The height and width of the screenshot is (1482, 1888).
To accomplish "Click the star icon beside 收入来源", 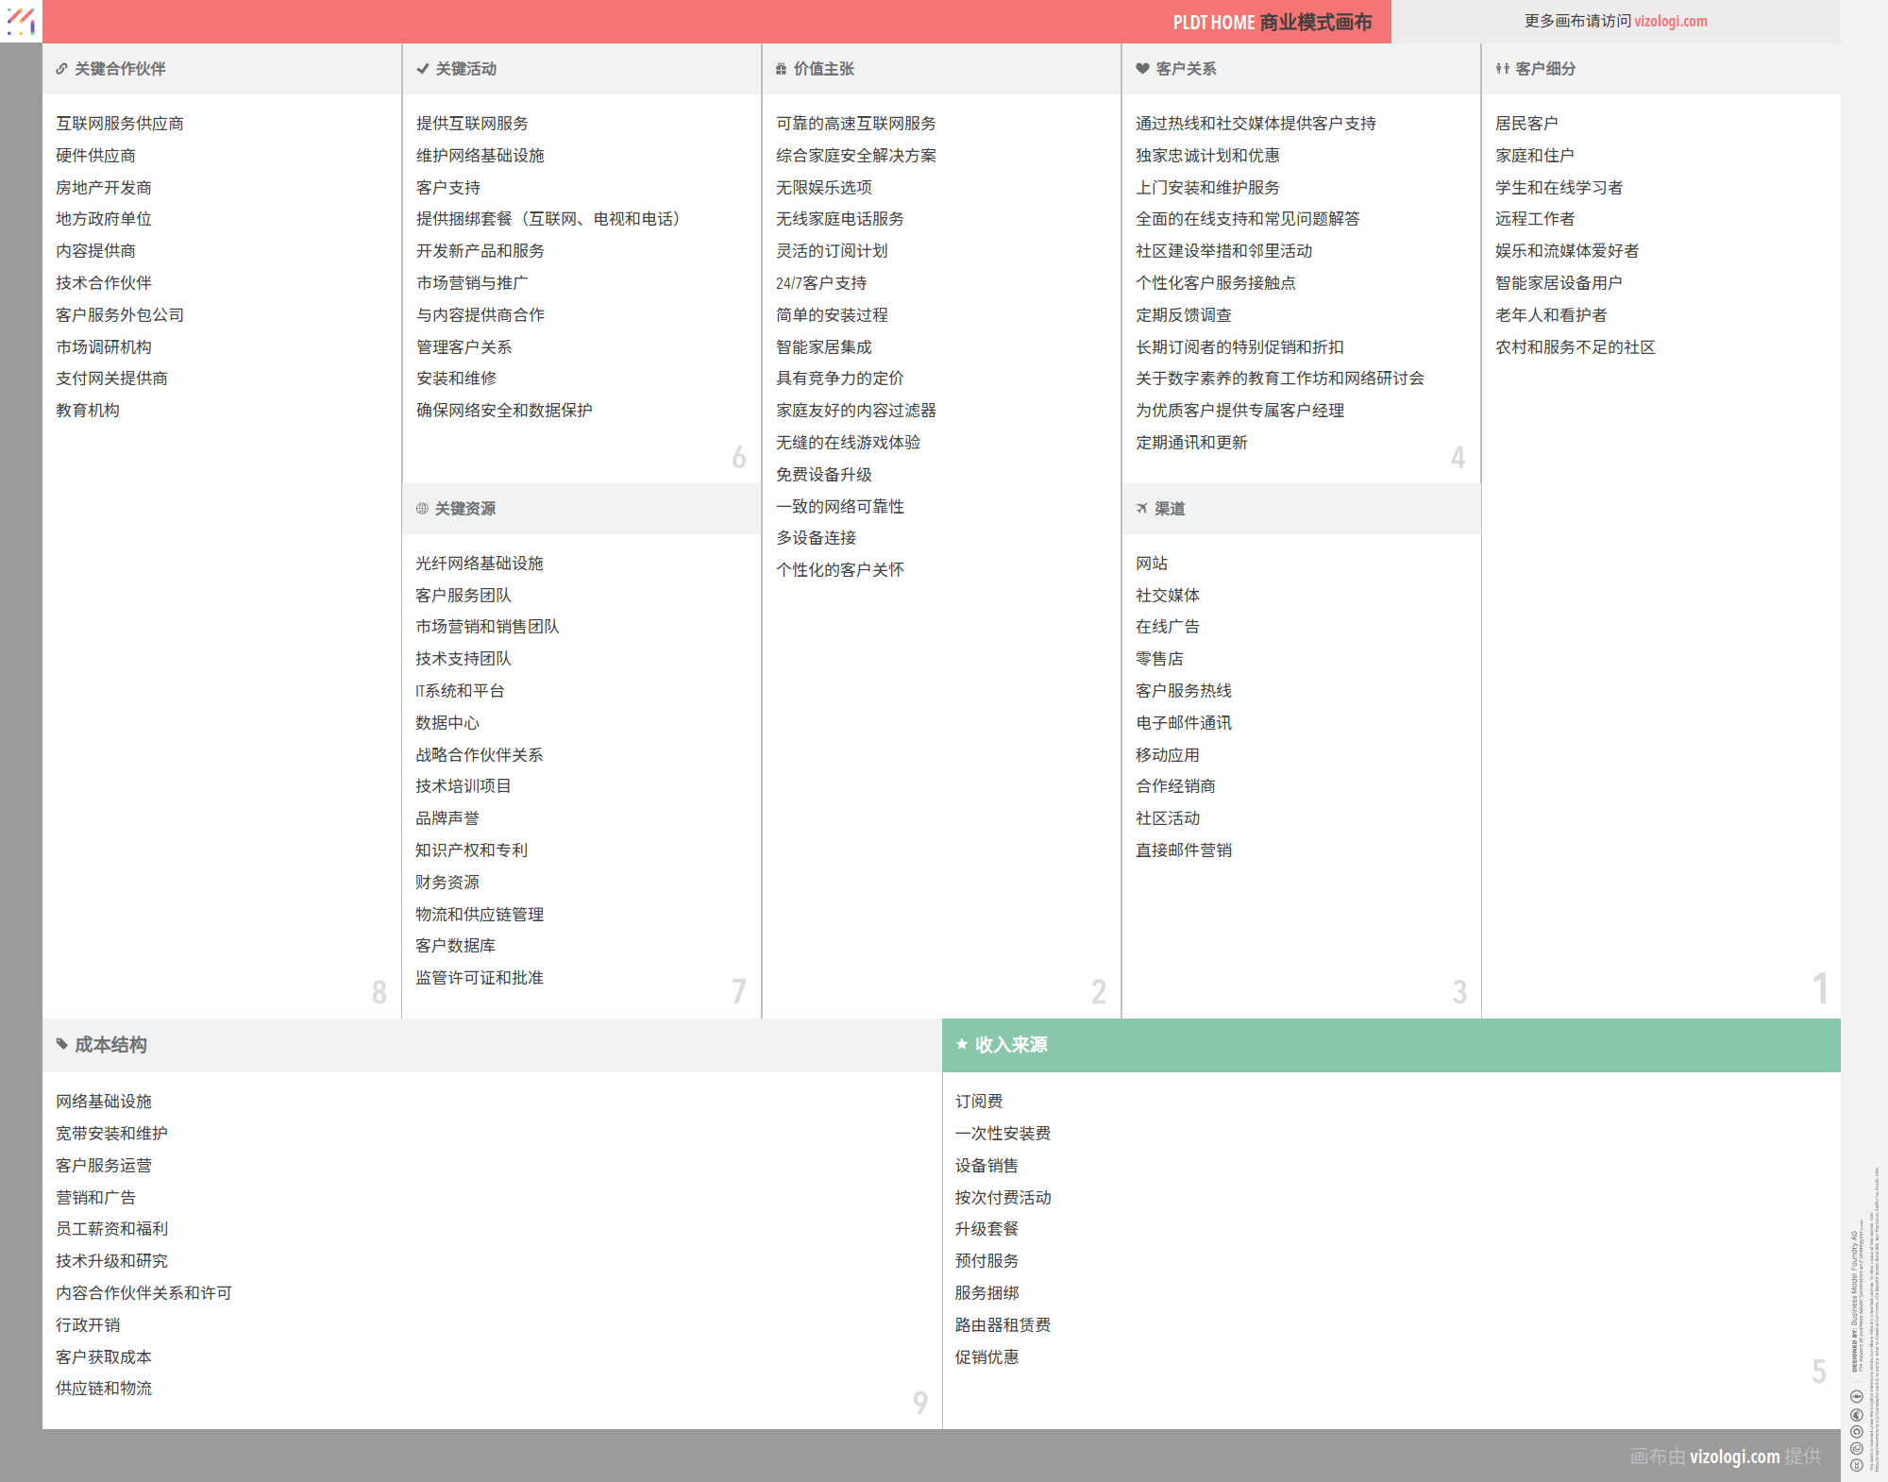I will [961, 1044].
